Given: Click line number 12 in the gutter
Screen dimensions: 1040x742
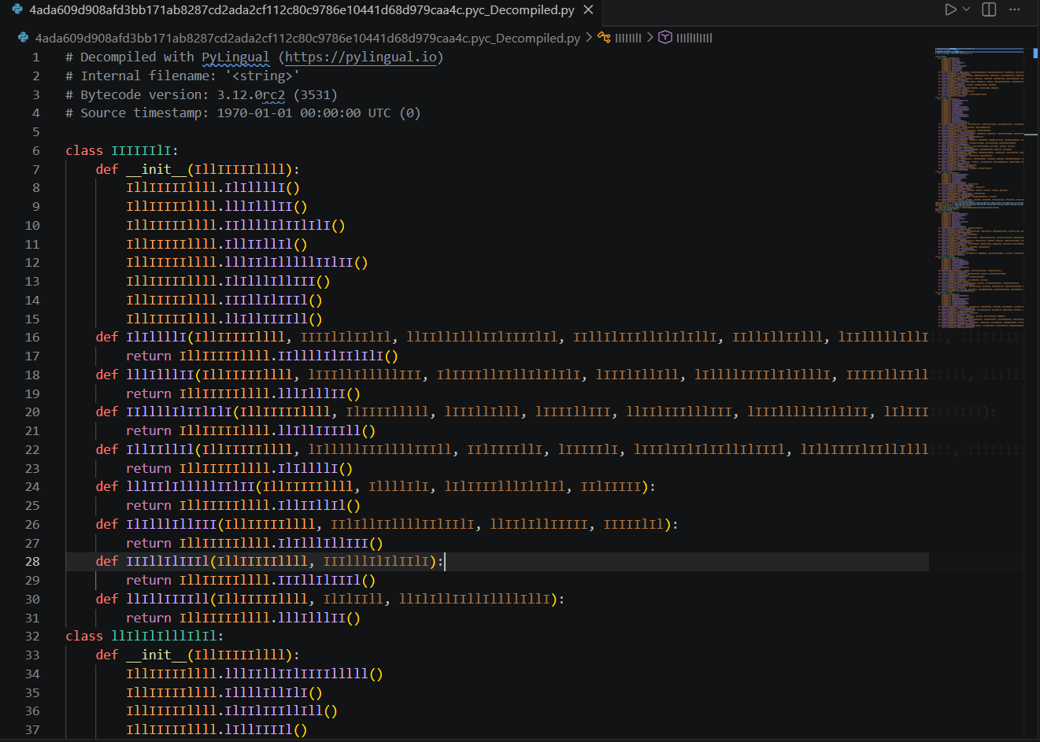Looking at the screenshot, I should pyautogui.click(x=32, y=262).
